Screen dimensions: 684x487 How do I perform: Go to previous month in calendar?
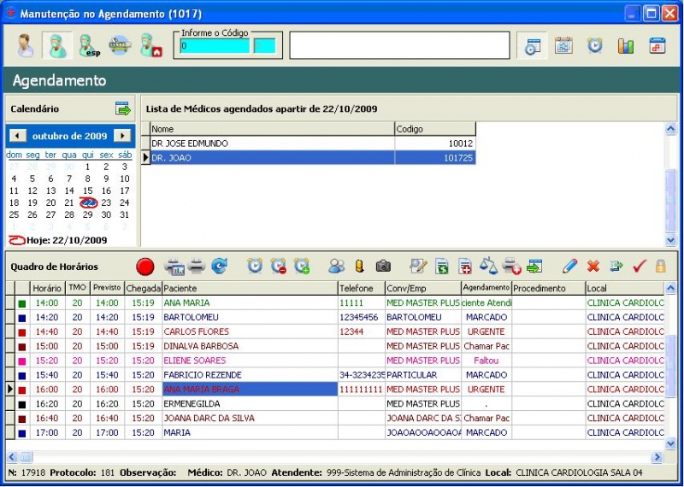click(x=17, y=136)
